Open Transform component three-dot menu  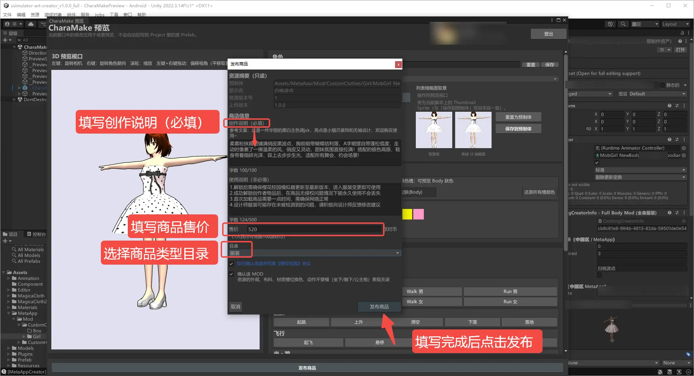(x=684, y=106)
